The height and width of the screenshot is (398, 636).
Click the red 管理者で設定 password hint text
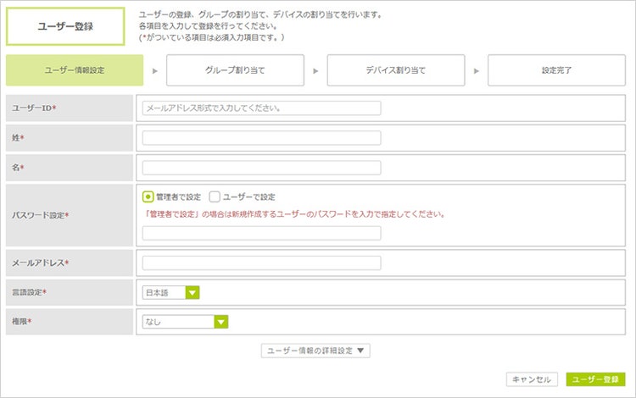295,214
